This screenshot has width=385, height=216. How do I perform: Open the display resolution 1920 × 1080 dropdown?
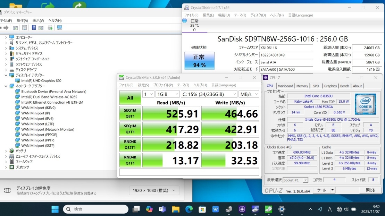click(154, 190)
